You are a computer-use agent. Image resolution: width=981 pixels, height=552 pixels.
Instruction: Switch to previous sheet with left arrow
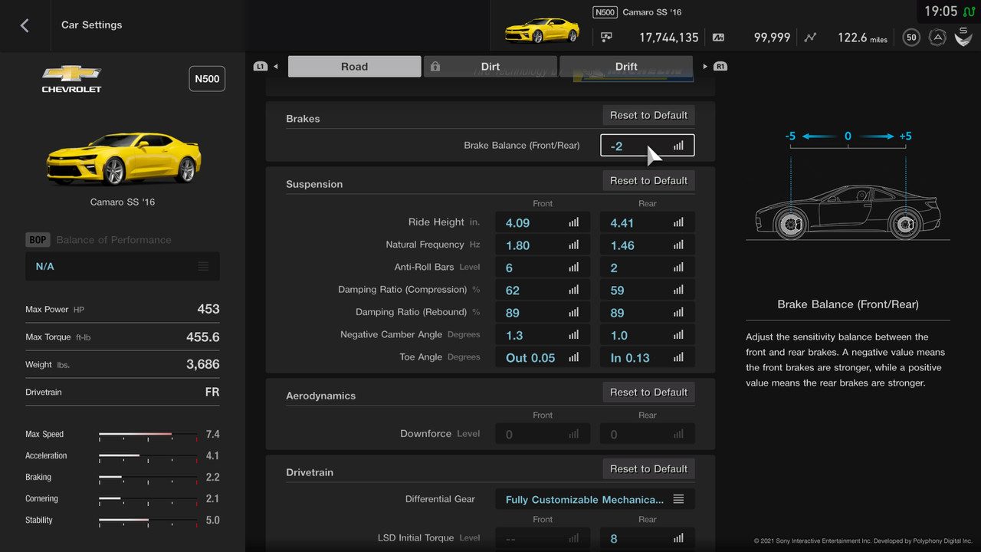click(x=276, y=67)
